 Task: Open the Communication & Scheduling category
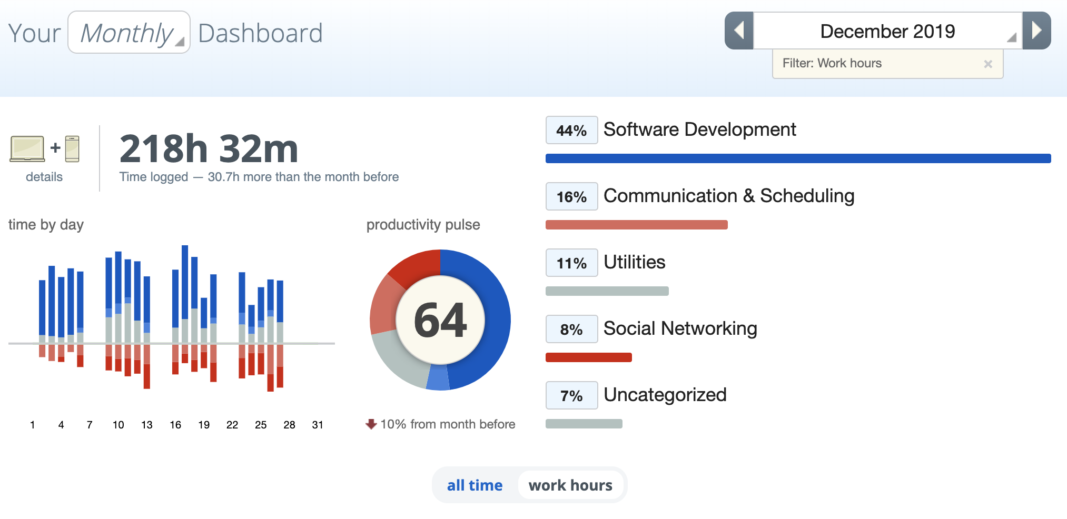728,196
